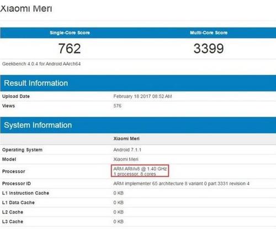Click the L3 Cache value 0 KB
Screen dimensions: 276x229
point(118,221)
